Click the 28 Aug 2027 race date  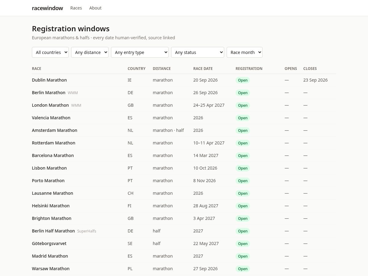[206, 206]
